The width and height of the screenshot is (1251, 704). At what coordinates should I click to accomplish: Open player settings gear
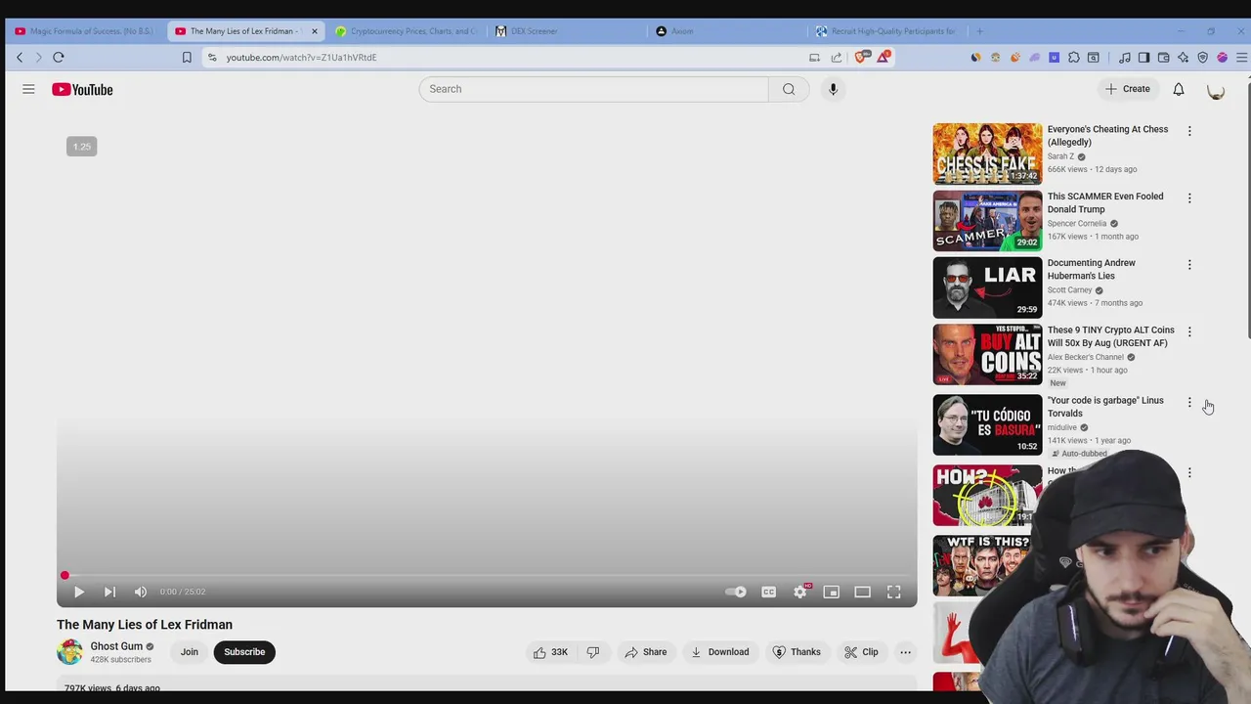[800, 592]
